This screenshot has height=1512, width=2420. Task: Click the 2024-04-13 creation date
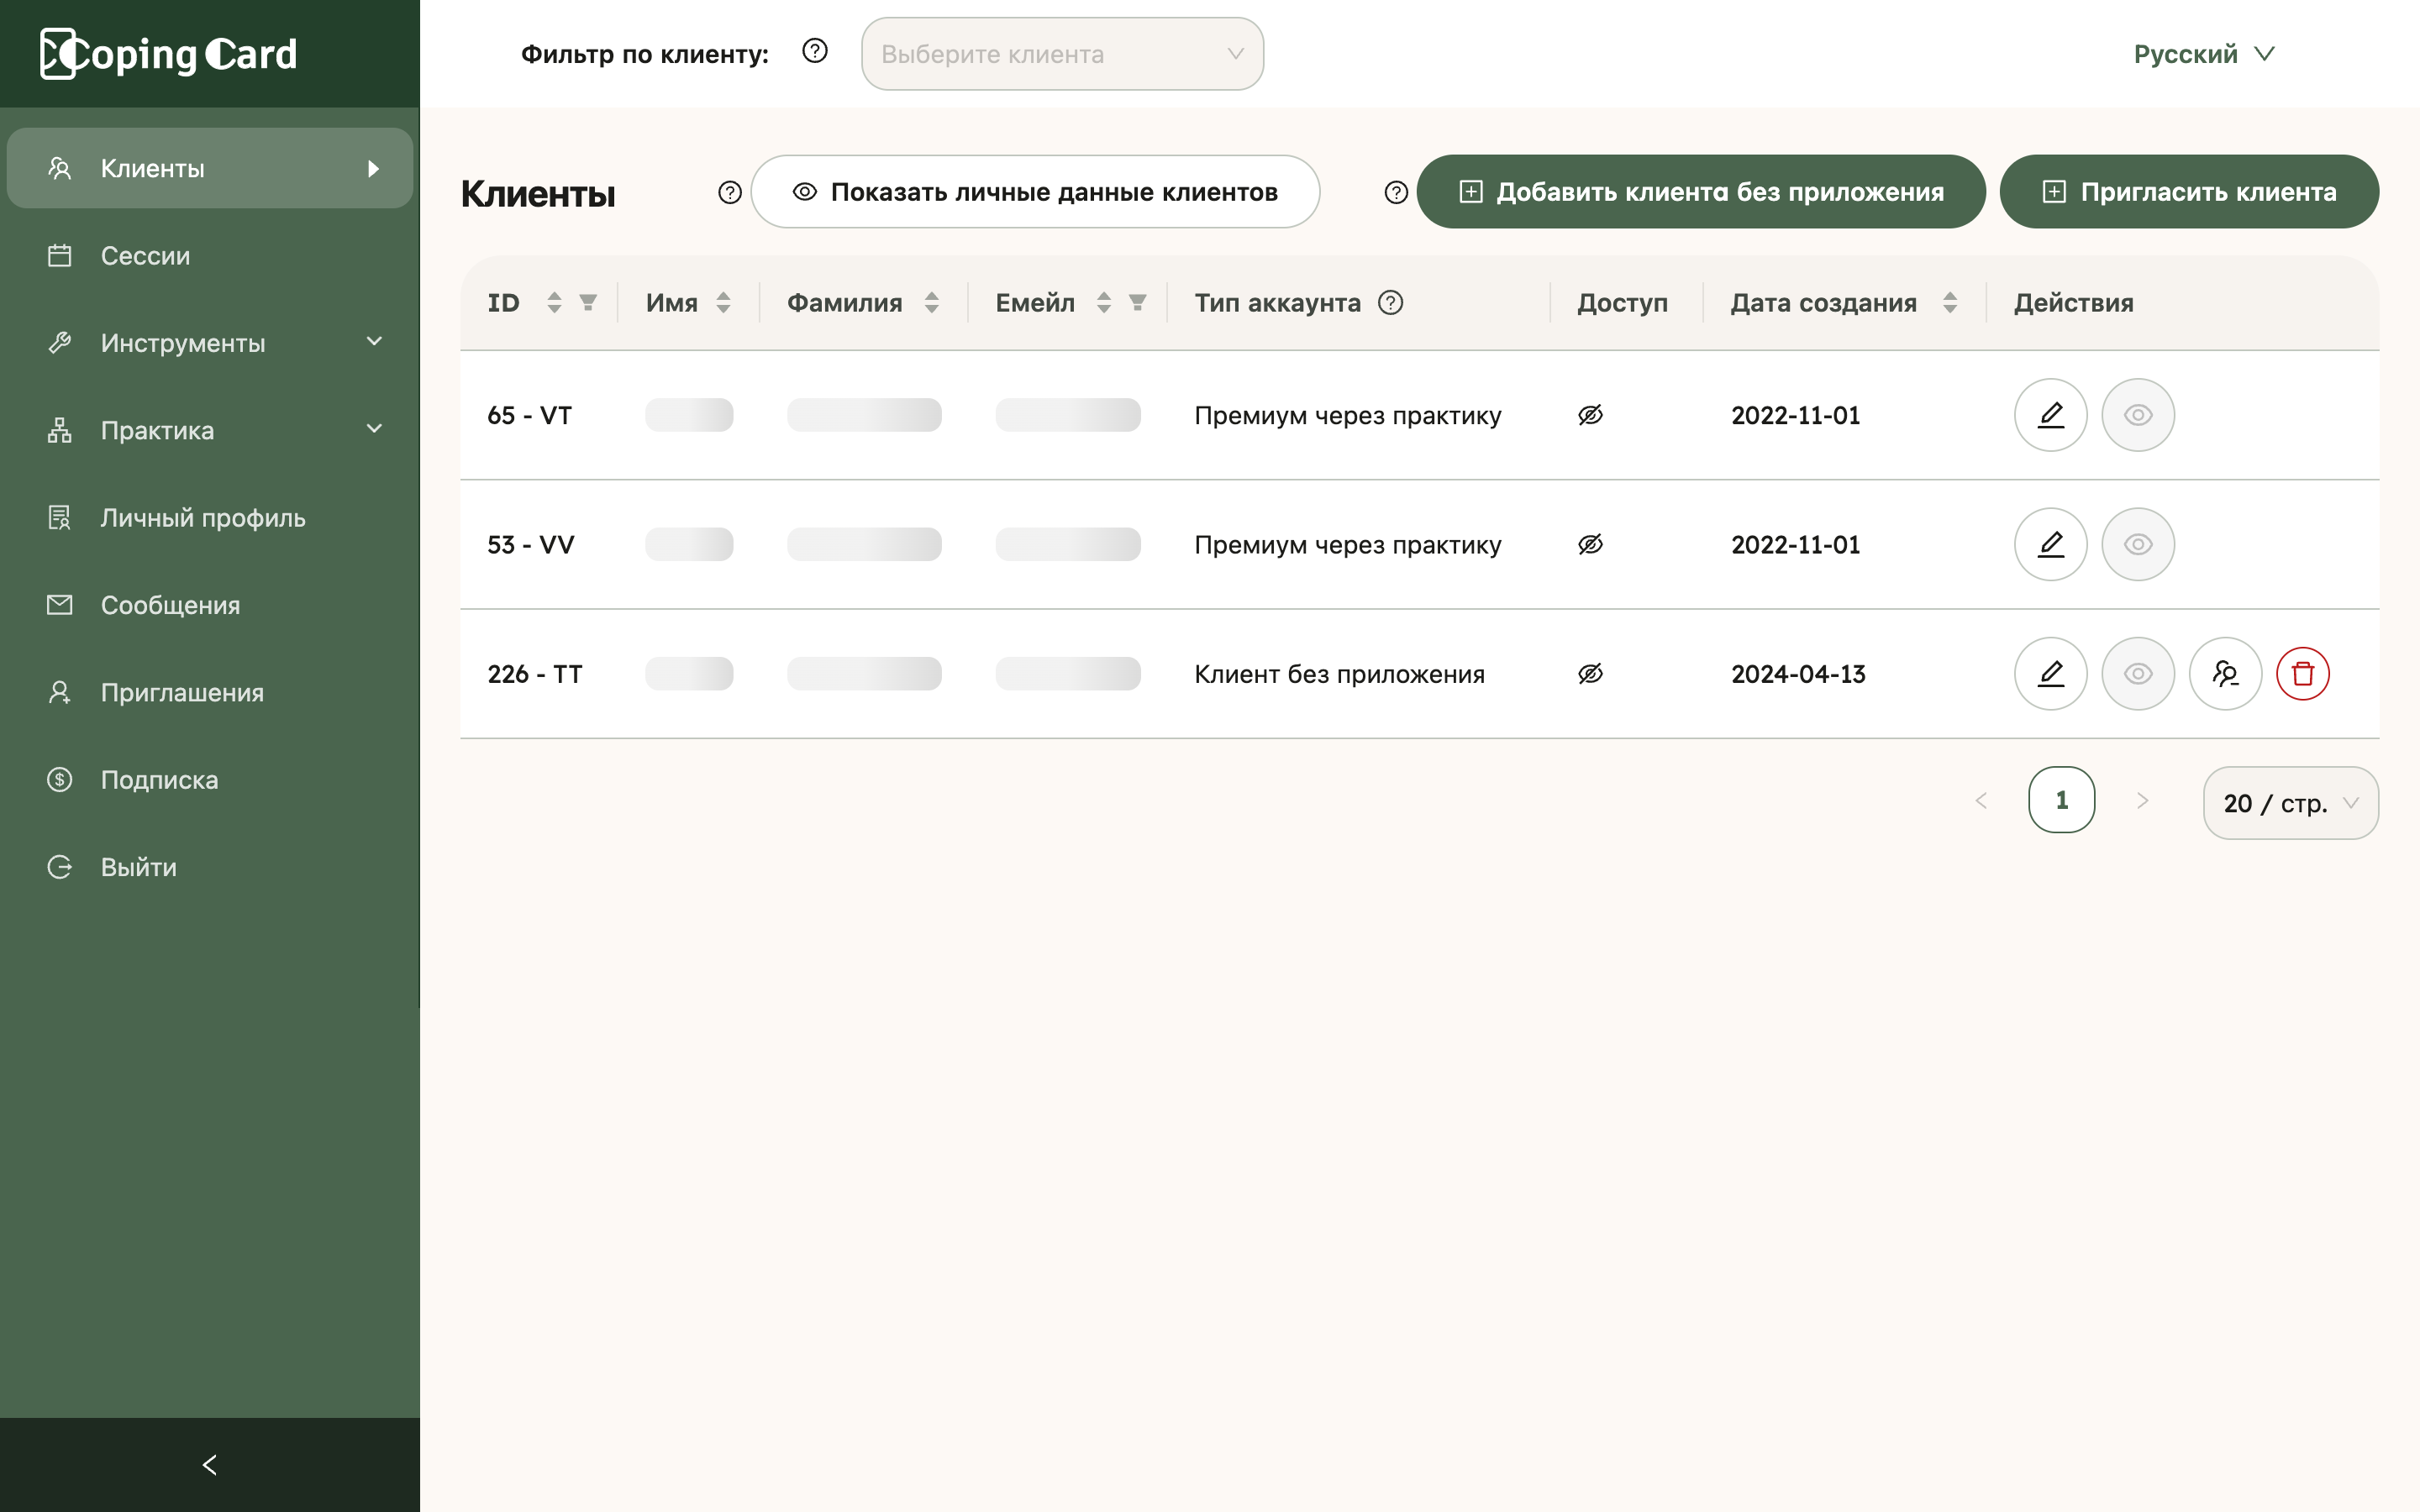(1798, 674)
